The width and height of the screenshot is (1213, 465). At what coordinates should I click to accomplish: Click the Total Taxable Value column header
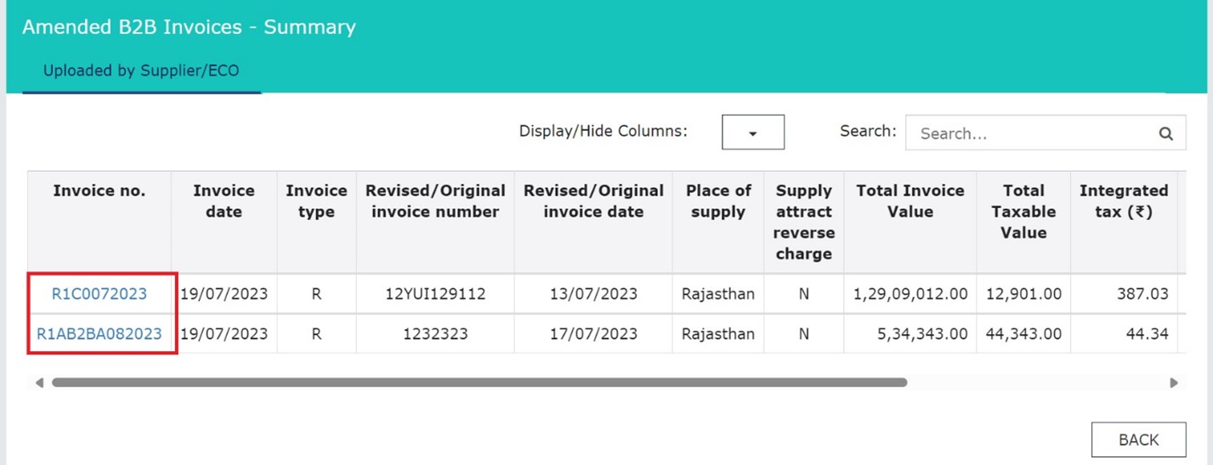(x=1023, y=212)
